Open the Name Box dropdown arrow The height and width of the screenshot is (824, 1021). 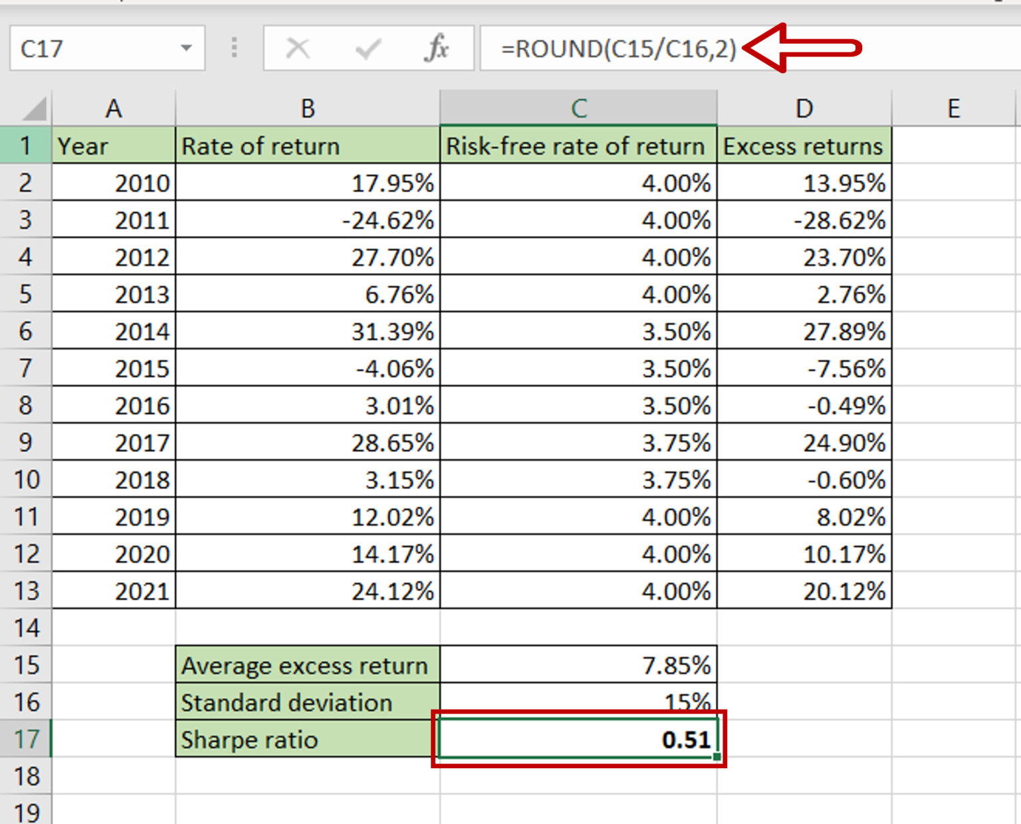[187, 48]
